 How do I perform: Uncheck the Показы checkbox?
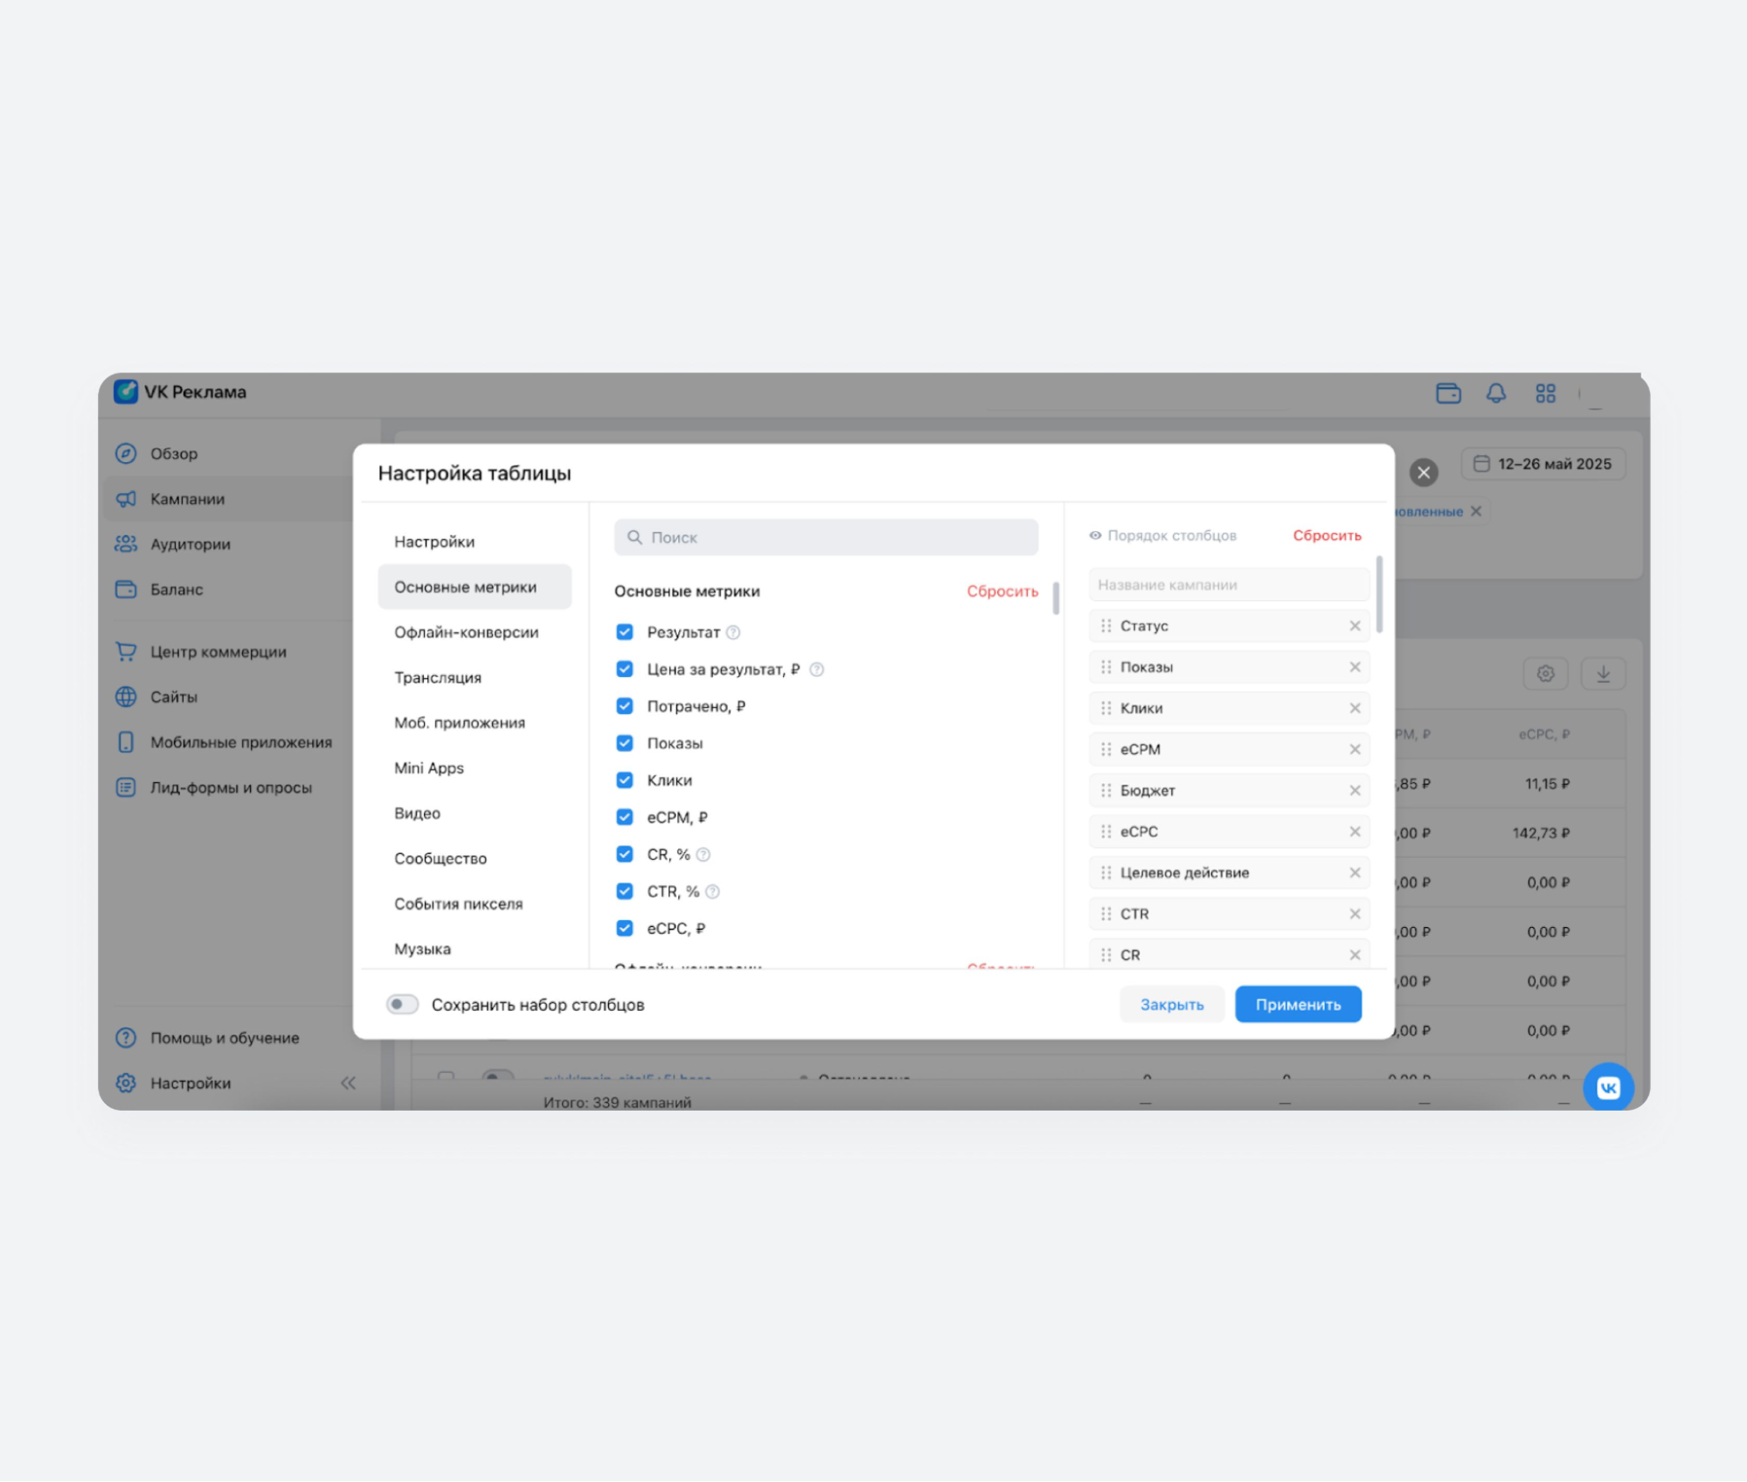pos(624,744)
